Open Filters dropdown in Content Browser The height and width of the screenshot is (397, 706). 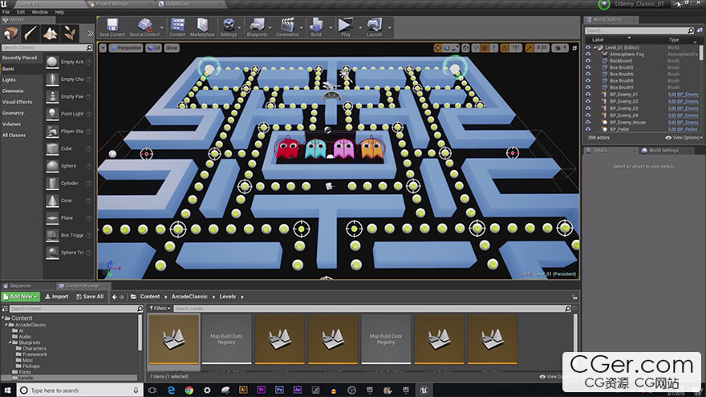pyautogui.click(x=160, y=308)
